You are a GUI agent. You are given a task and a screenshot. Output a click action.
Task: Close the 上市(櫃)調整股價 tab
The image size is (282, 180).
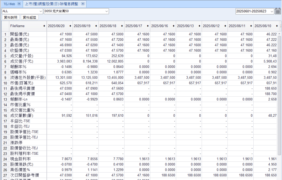pyautogui.click(x=83, y=4)
